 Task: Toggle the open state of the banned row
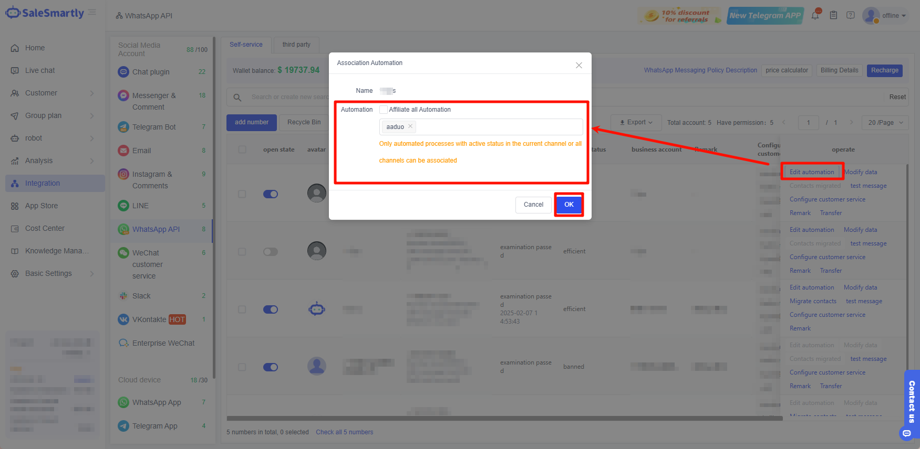pyautogui.click(x=271, y=367)
